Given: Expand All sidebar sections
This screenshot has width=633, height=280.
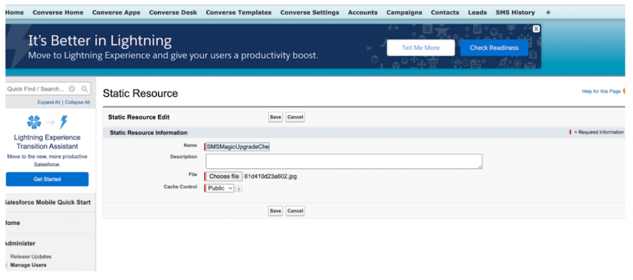Looking at the screenshot, I should 49,103.
